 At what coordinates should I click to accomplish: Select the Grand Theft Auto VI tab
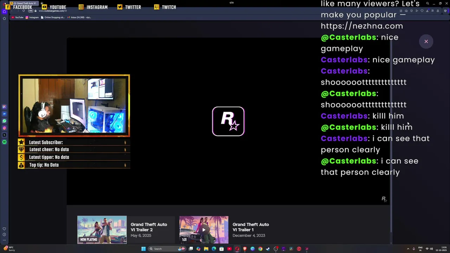click(24, 3)
